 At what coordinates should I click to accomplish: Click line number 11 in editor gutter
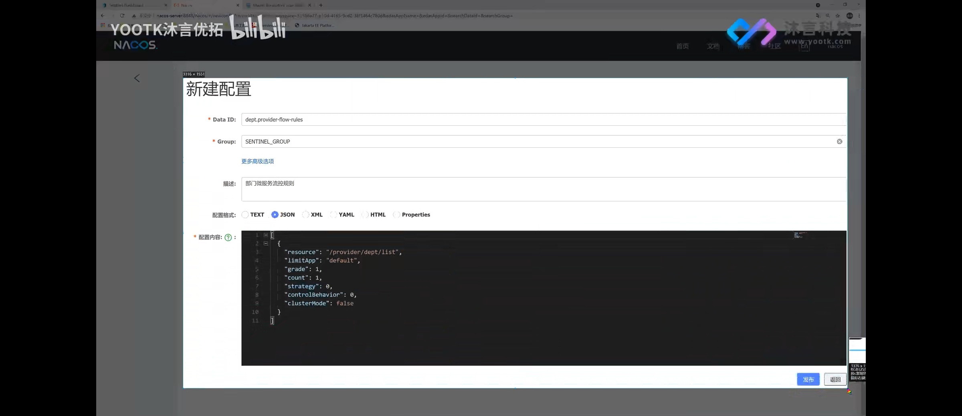click(x=255, y=321)
